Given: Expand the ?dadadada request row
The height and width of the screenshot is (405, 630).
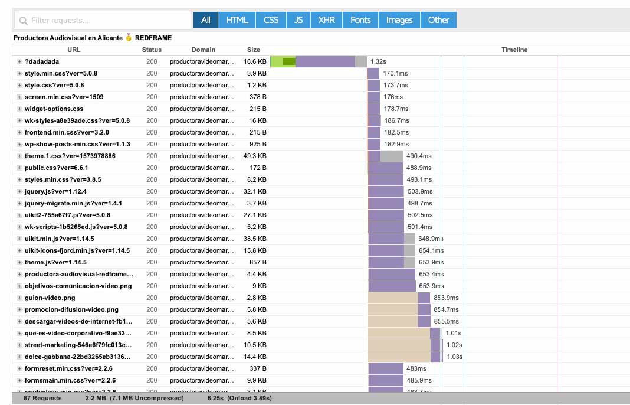Looking at the screenshot, I should pyautogui.click(x=19, y=61).
